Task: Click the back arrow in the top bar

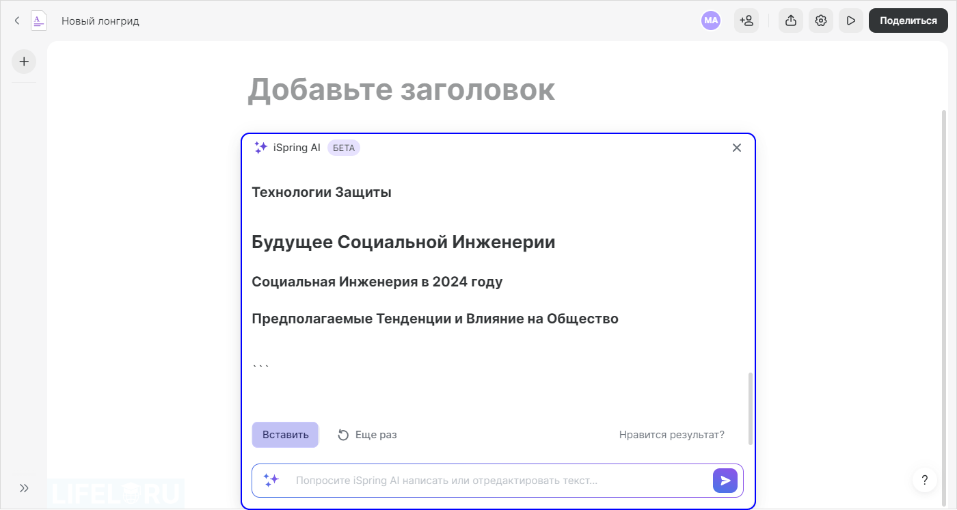Action: point(16,21)
